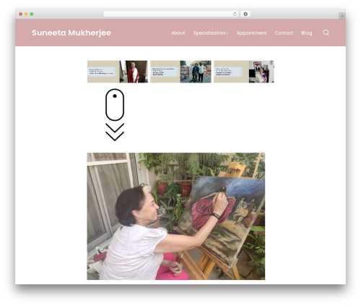Click the browser address bar
The height and width of the screenshot is (306, 361).
171,14
